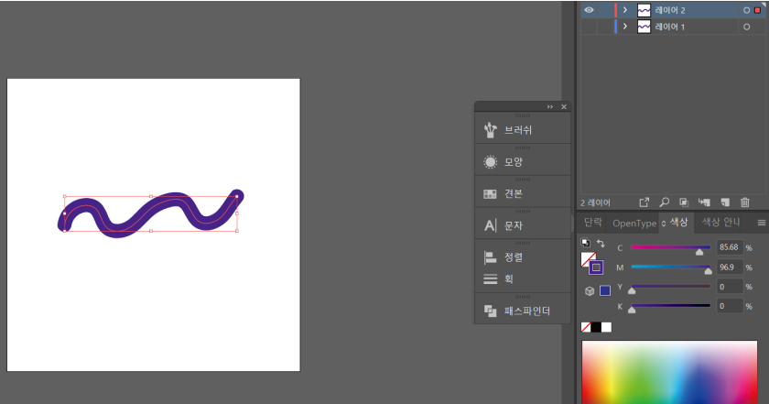
Task: Click the delete layer trash icon
Action: [x=745, y=202]
